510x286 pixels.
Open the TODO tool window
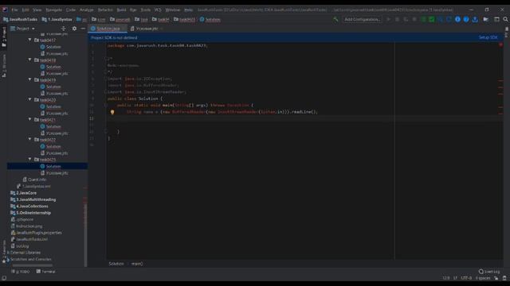coord(21,272)
